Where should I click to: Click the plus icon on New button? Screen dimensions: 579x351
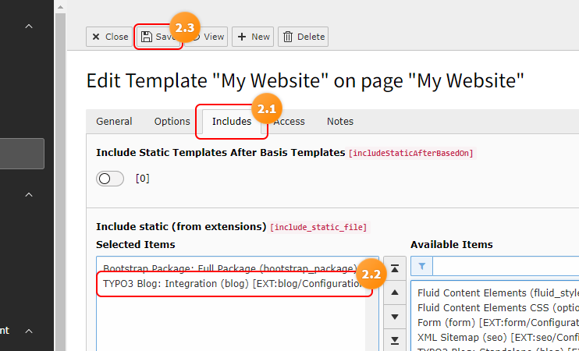[x=241, y=37]
